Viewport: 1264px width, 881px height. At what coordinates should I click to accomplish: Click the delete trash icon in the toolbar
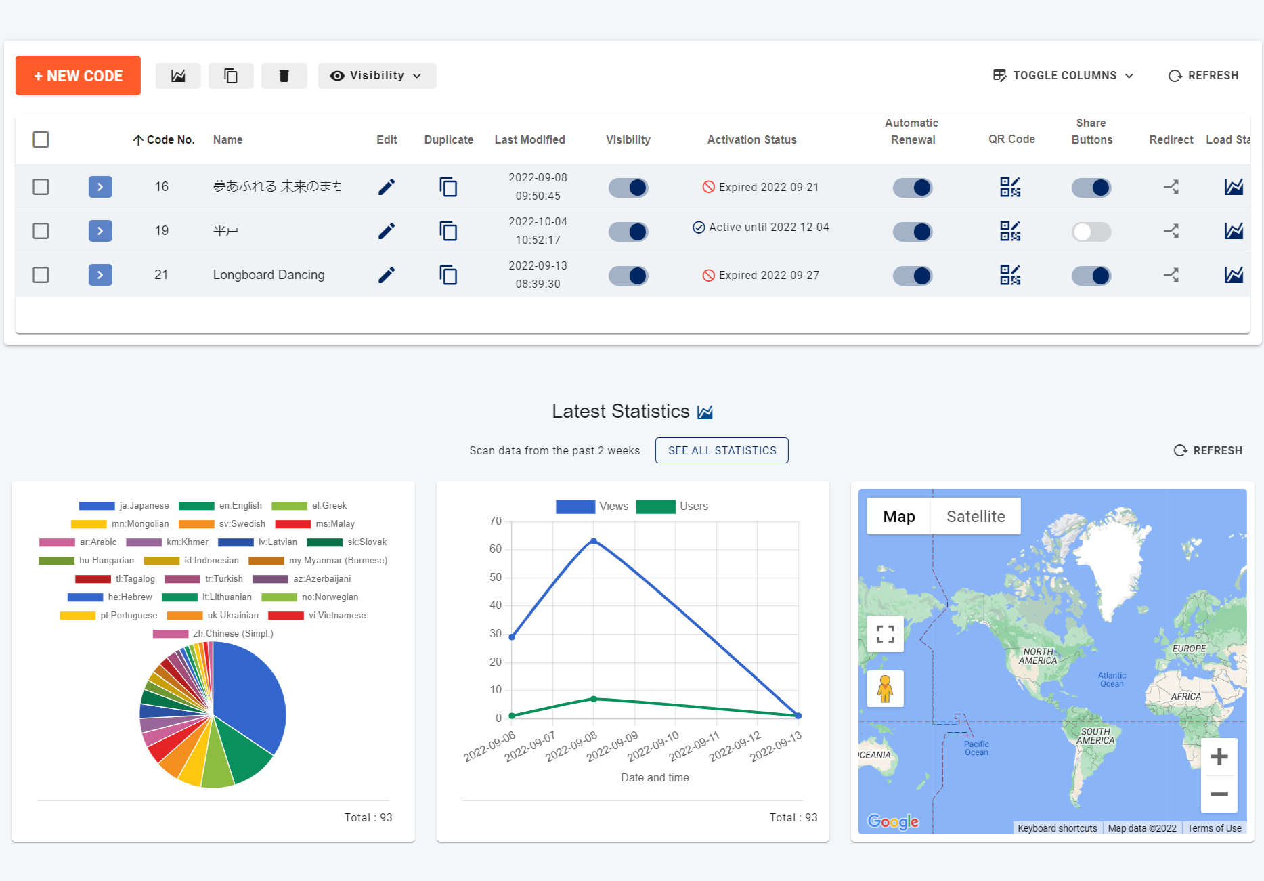(x=284, y=76)
